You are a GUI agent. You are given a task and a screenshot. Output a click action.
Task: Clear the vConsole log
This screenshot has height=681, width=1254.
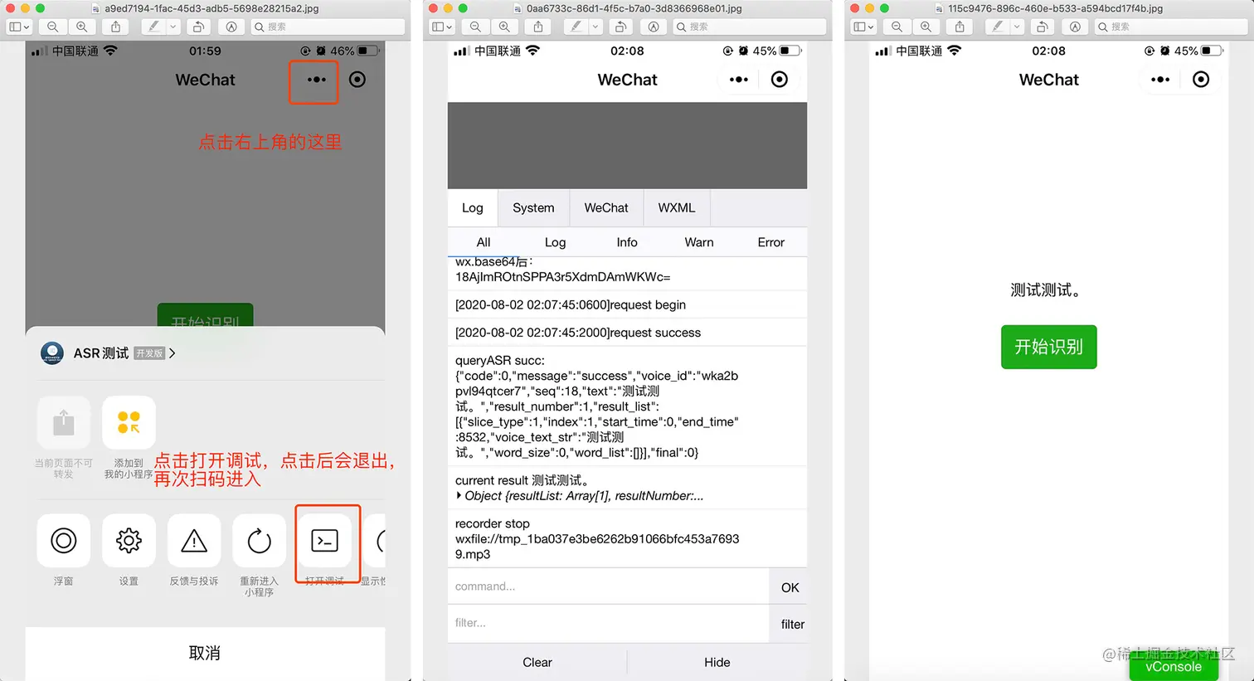click(x=537, y=662)
